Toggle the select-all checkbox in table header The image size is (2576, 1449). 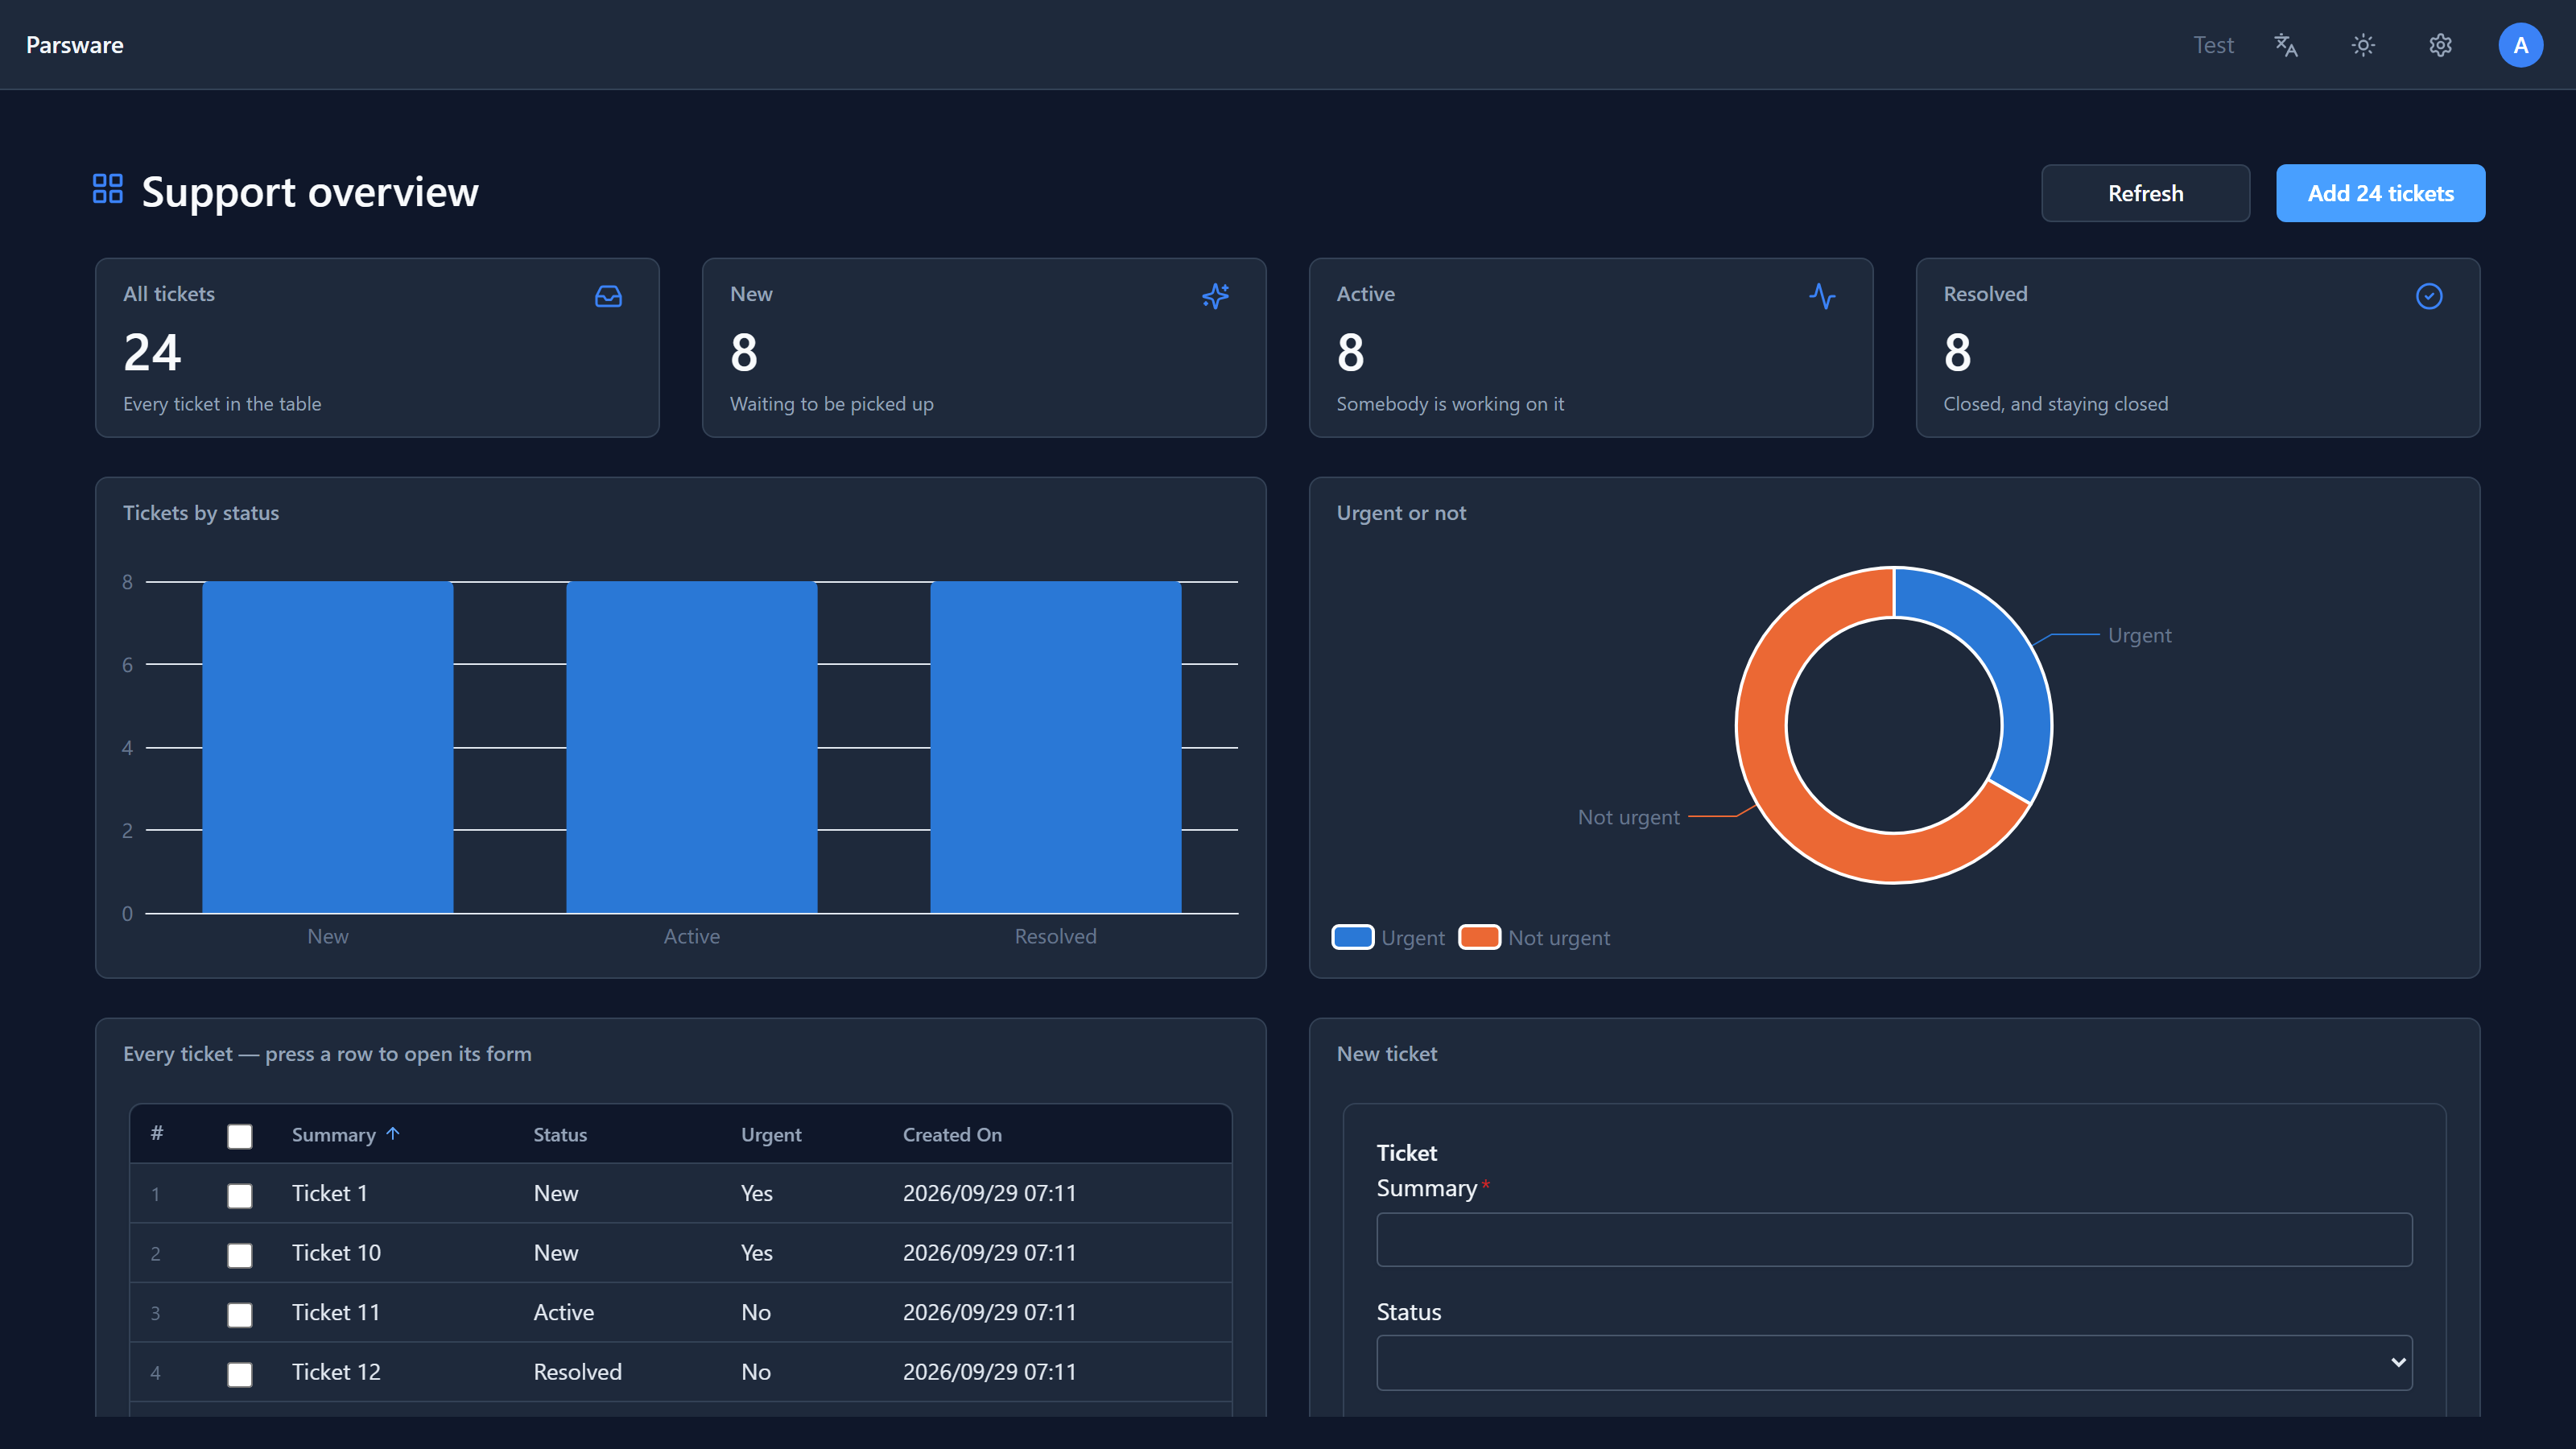coord(240,1136)
